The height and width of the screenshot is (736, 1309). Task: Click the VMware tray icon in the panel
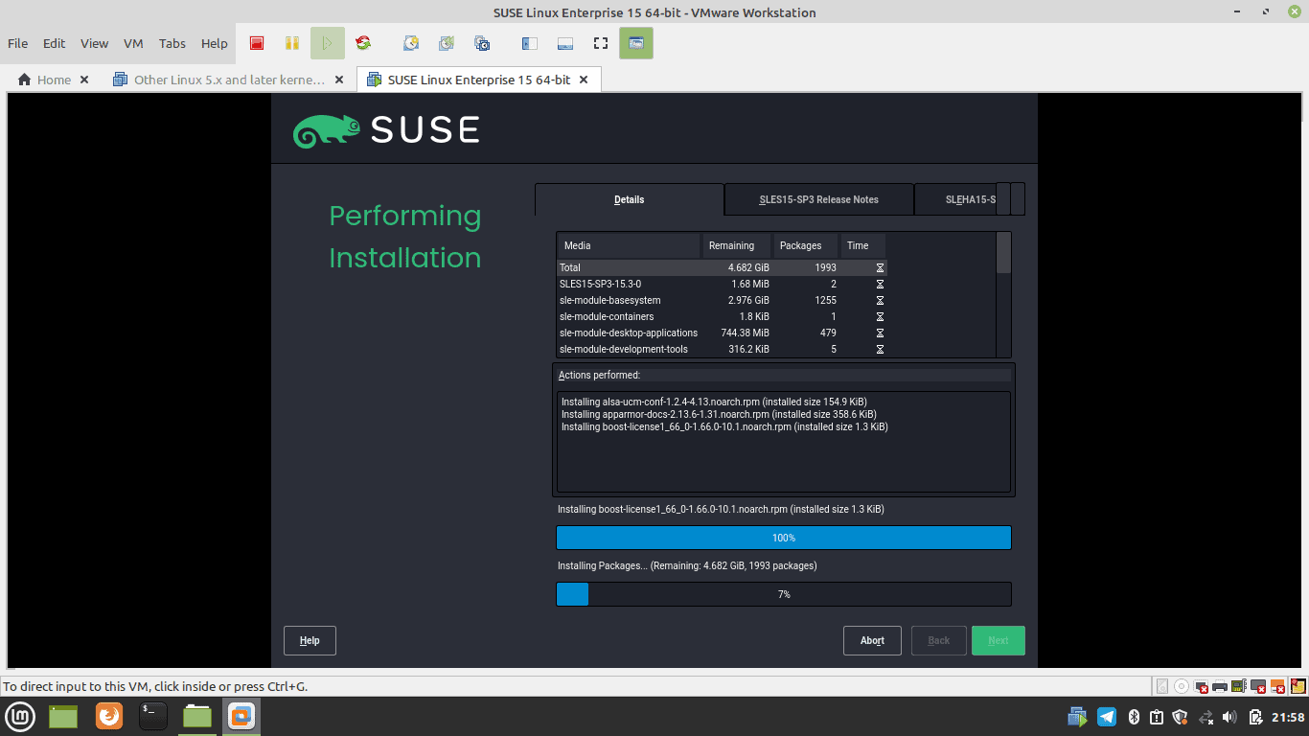click(x=1078, y=717)
